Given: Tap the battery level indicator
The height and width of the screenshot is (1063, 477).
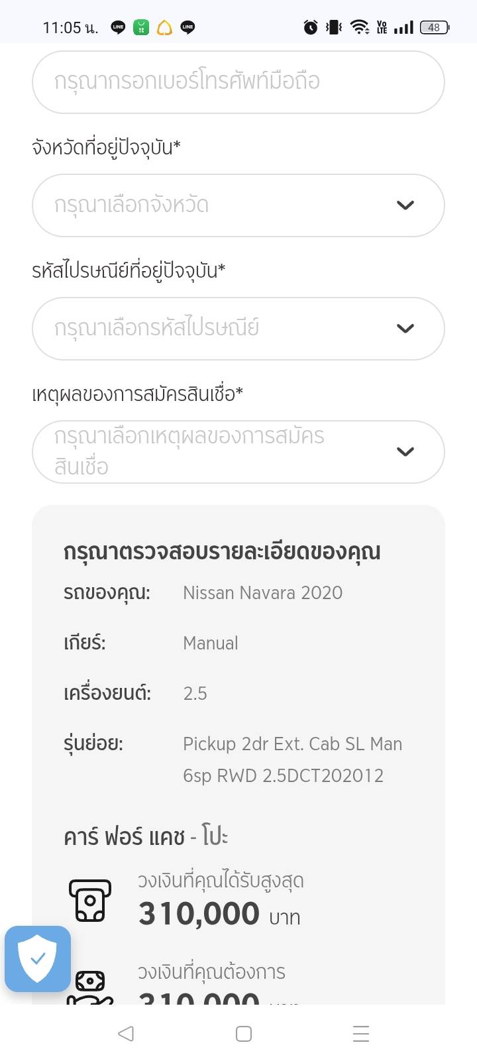Looking at the screenshot, I should tap(435, 27).
